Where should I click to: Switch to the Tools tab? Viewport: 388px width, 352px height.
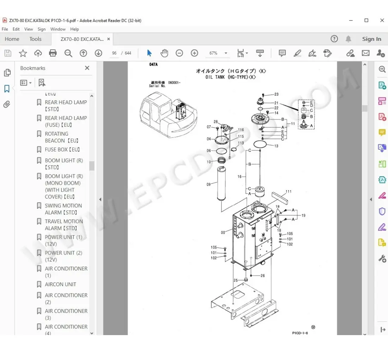[x=35, y=39]
